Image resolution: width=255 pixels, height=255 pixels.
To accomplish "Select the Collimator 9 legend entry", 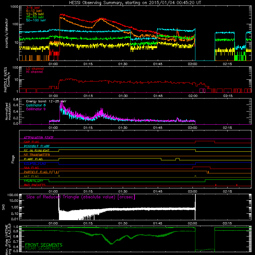I will pos(36,109).
